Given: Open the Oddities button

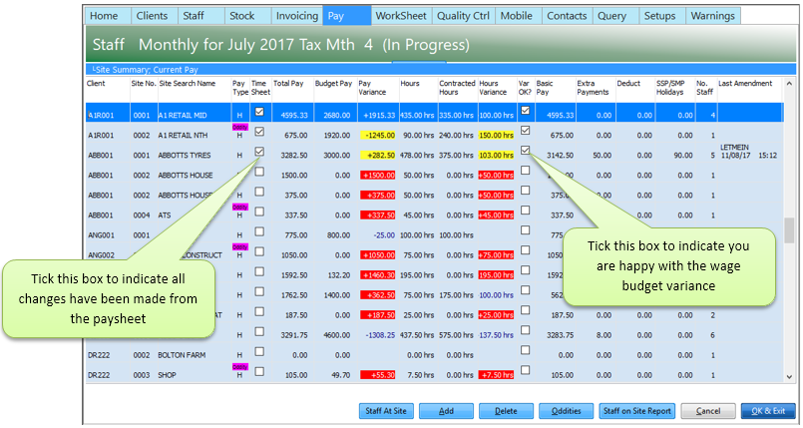Looking at the screenshot, I should (x=566, y=411).
